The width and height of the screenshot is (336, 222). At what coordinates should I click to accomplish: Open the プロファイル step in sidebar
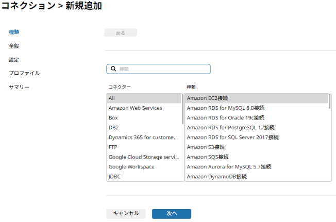click(x=24, y=73)
